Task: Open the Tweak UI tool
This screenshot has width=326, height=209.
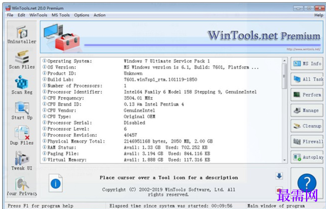Action: [22, 161]
